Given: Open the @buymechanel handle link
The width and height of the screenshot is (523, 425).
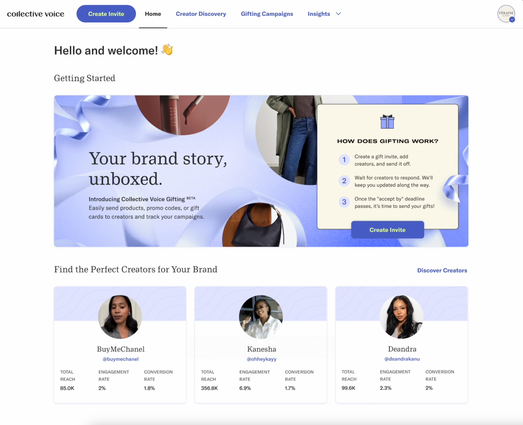Looking at the screenshot, I should pyautogui.click(x=121, y=359).
